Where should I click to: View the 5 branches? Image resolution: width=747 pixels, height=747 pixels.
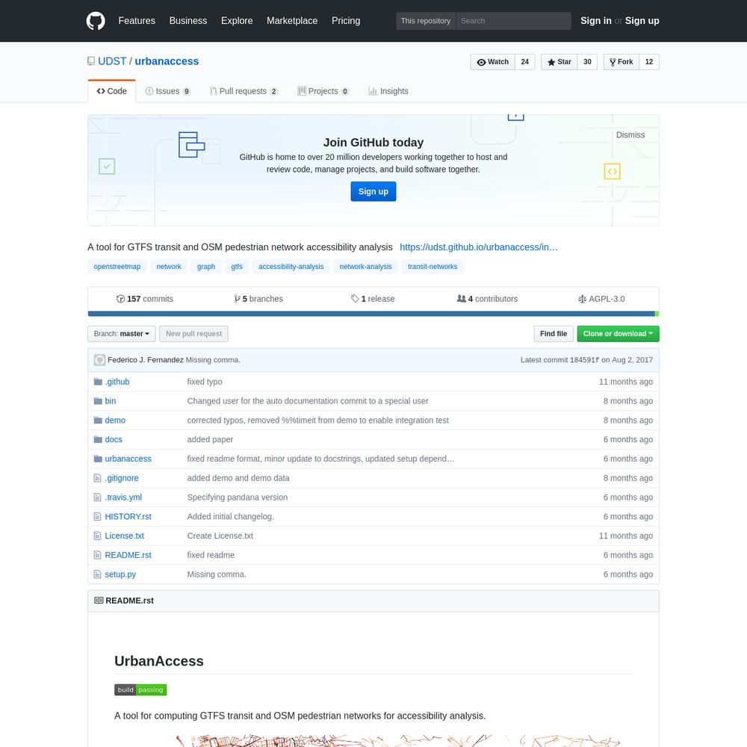[x=258, y=299]
